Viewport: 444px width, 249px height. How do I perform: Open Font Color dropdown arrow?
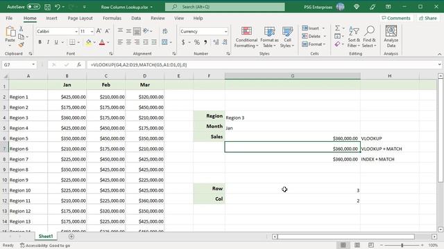(108, 43)
